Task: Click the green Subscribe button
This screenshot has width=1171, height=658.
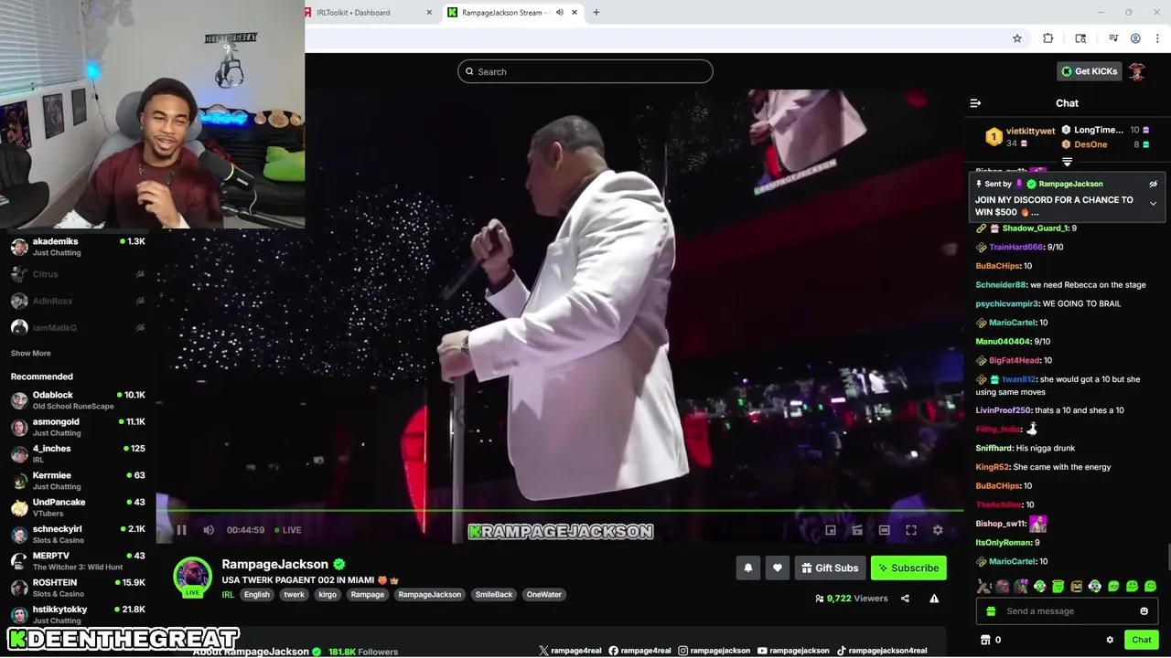Action: tap(908, 568)
